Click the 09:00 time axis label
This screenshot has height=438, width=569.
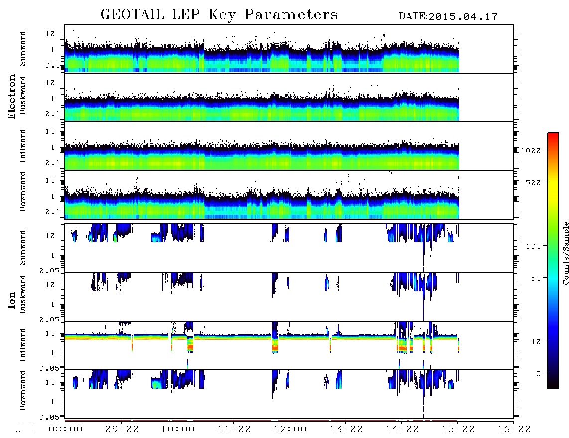point(122,430)
